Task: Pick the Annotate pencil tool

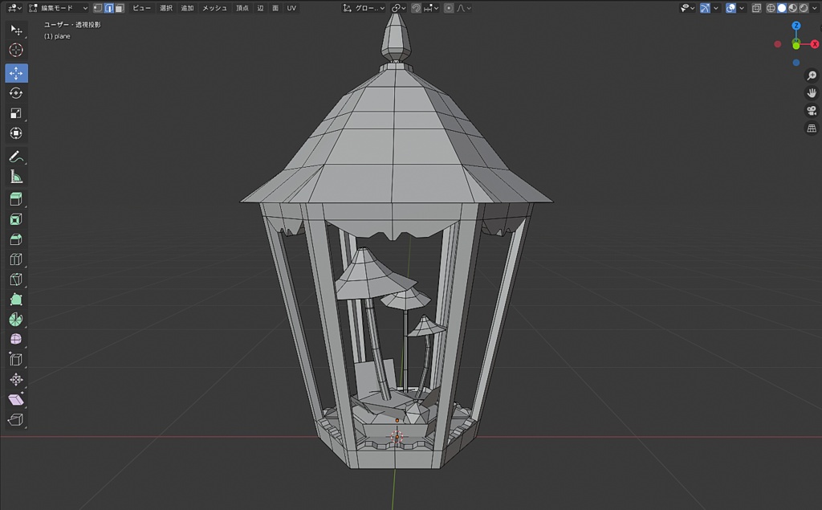Action: tap(16, 157)
